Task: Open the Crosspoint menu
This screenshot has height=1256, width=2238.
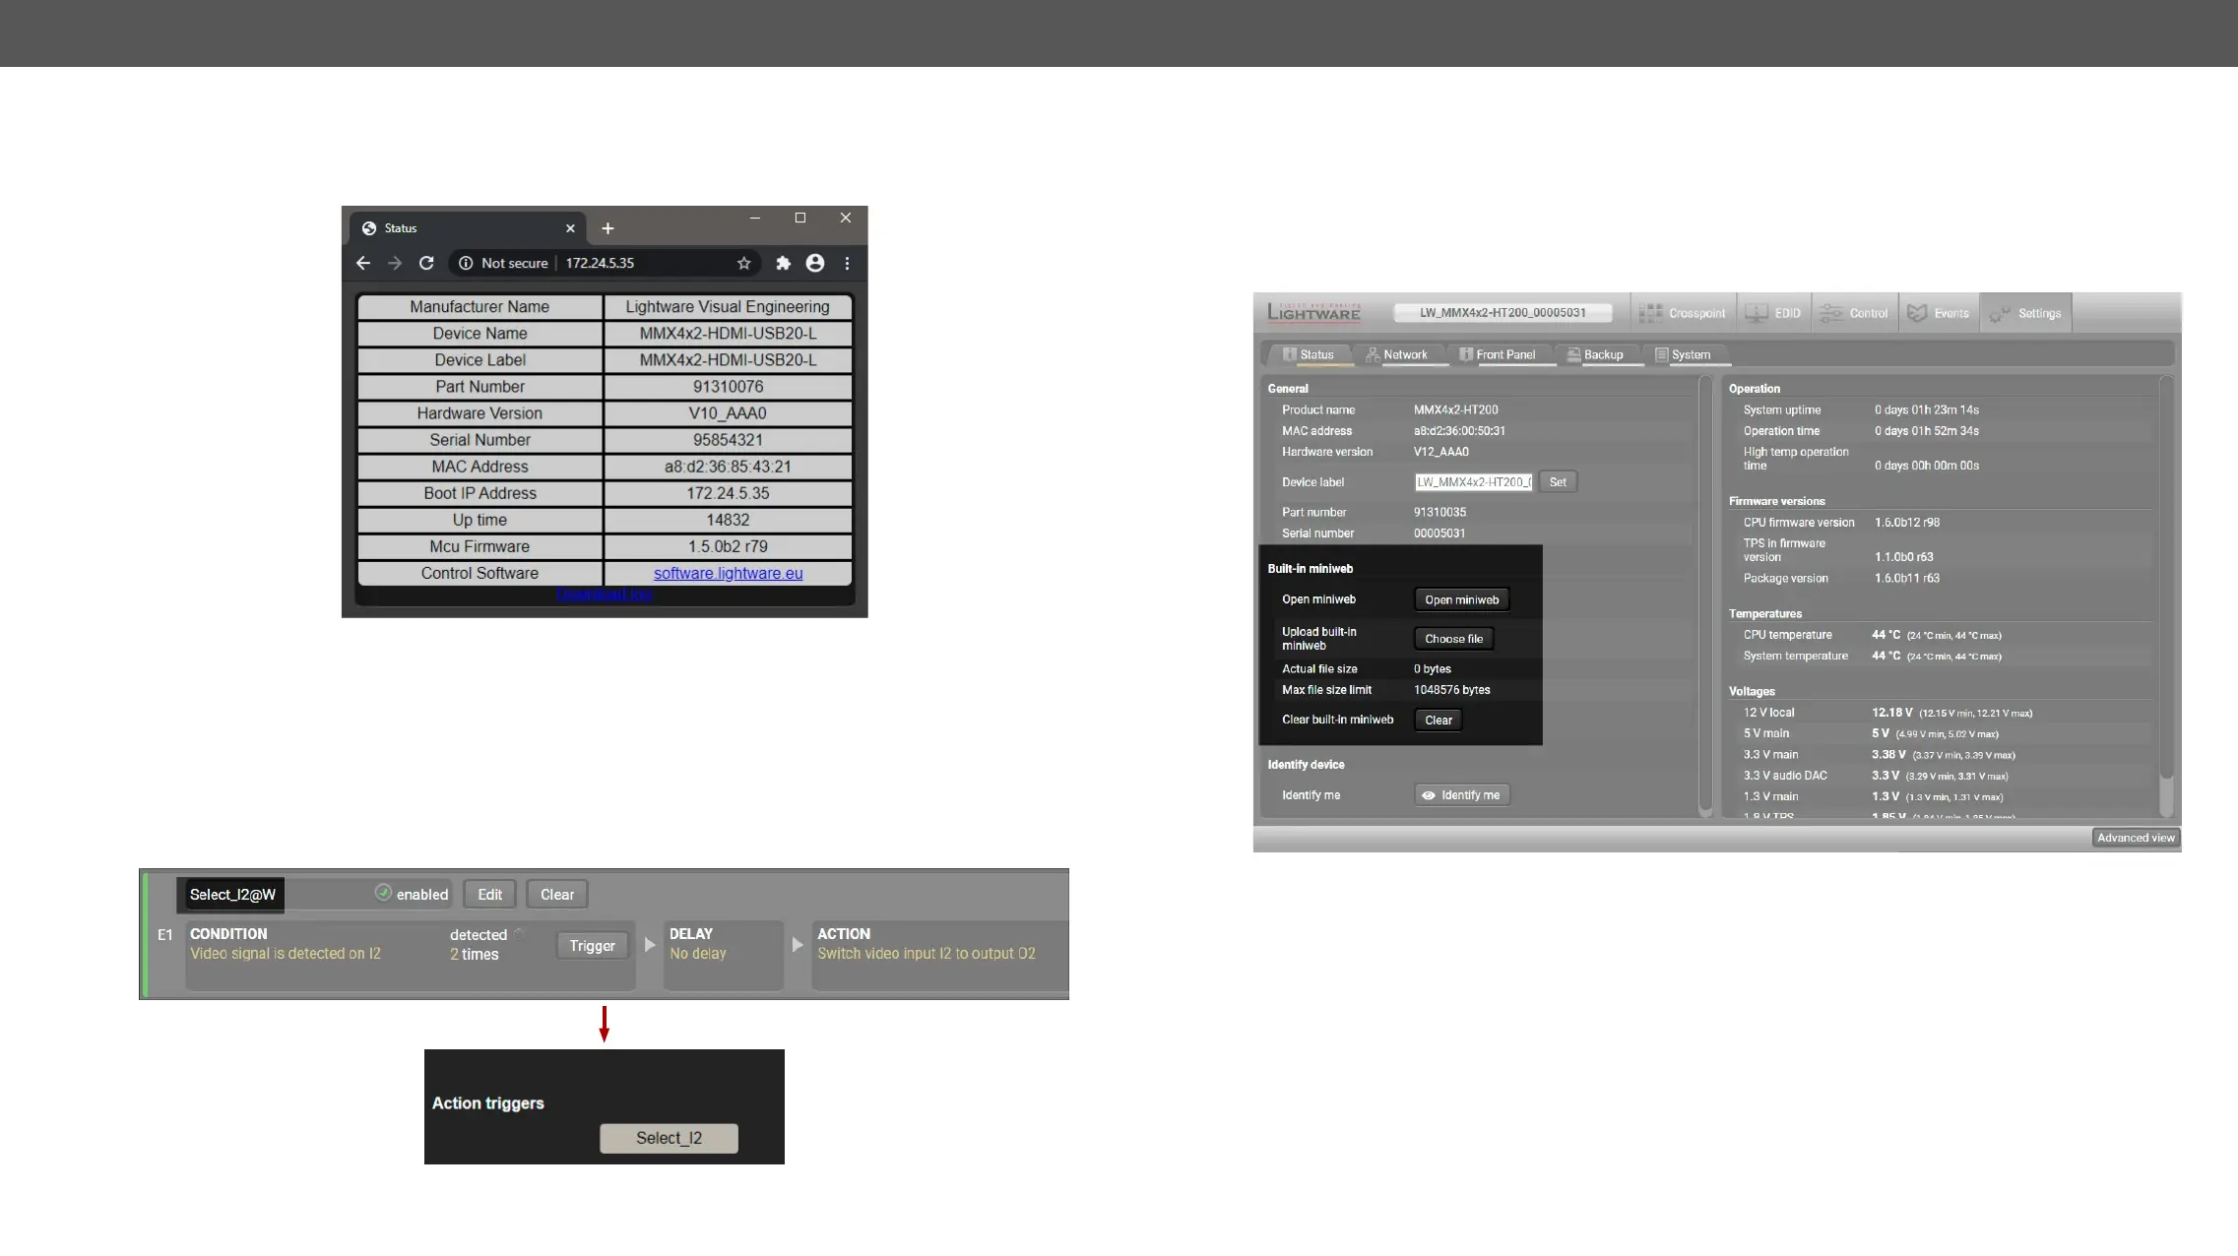Action: [x=1683, y=313]
